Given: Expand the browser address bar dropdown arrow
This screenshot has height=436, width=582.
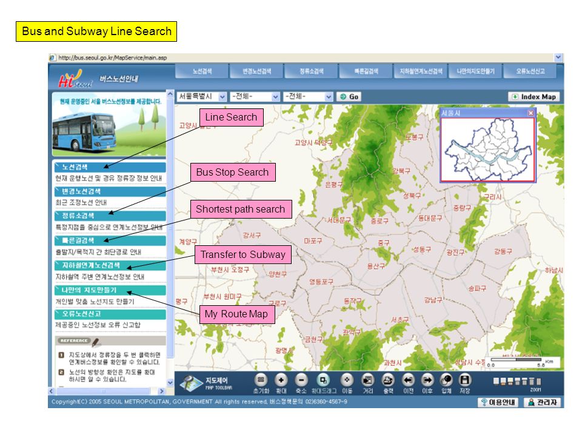Looking at the screenshot, I should [x=558, y=57].
